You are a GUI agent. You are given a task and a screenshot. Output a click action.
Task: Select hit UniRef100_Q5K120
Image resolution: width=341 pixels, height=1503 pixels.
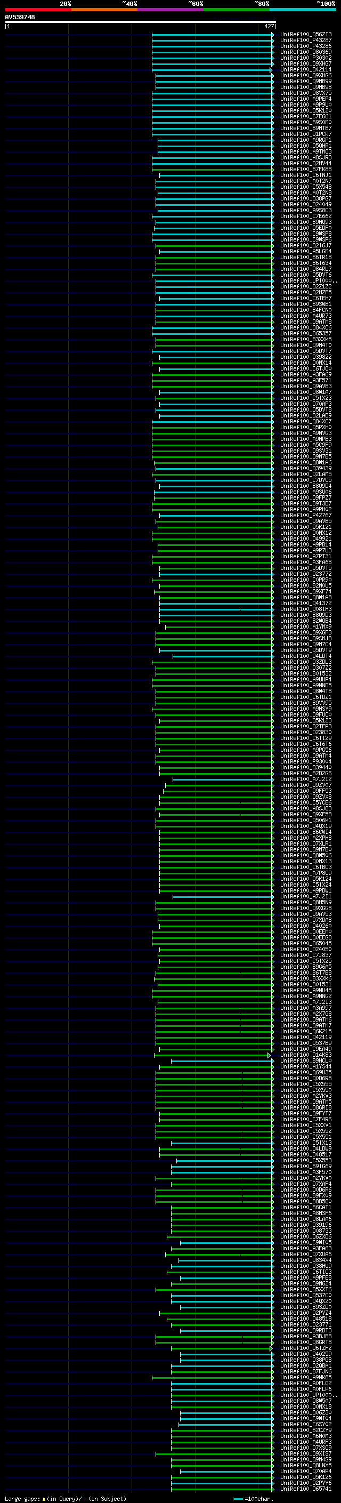(x=305, y=111)
